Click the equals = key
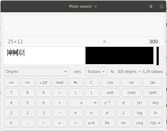 point(75,123)
